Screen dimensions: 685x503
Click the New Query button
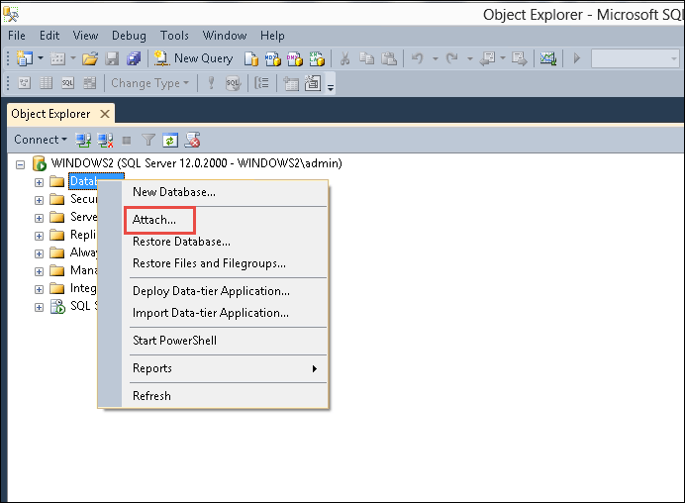[x=194, y=58]
